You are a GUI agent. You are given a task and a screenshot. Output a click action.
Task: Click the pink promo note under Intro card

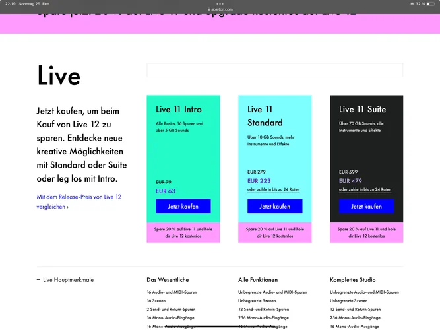coord(183,232)
